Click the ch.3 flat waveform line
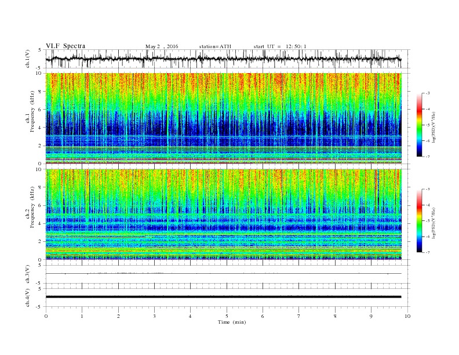 click(x=224, y=274)
